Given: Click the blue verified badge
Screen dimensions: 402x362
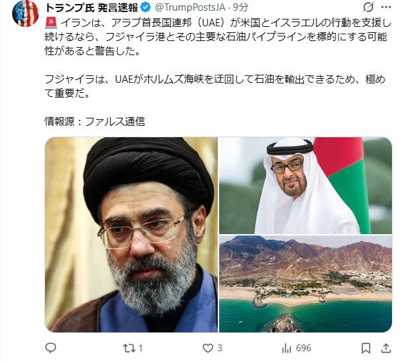Looking at the screenshot, I should pos(146,7).
